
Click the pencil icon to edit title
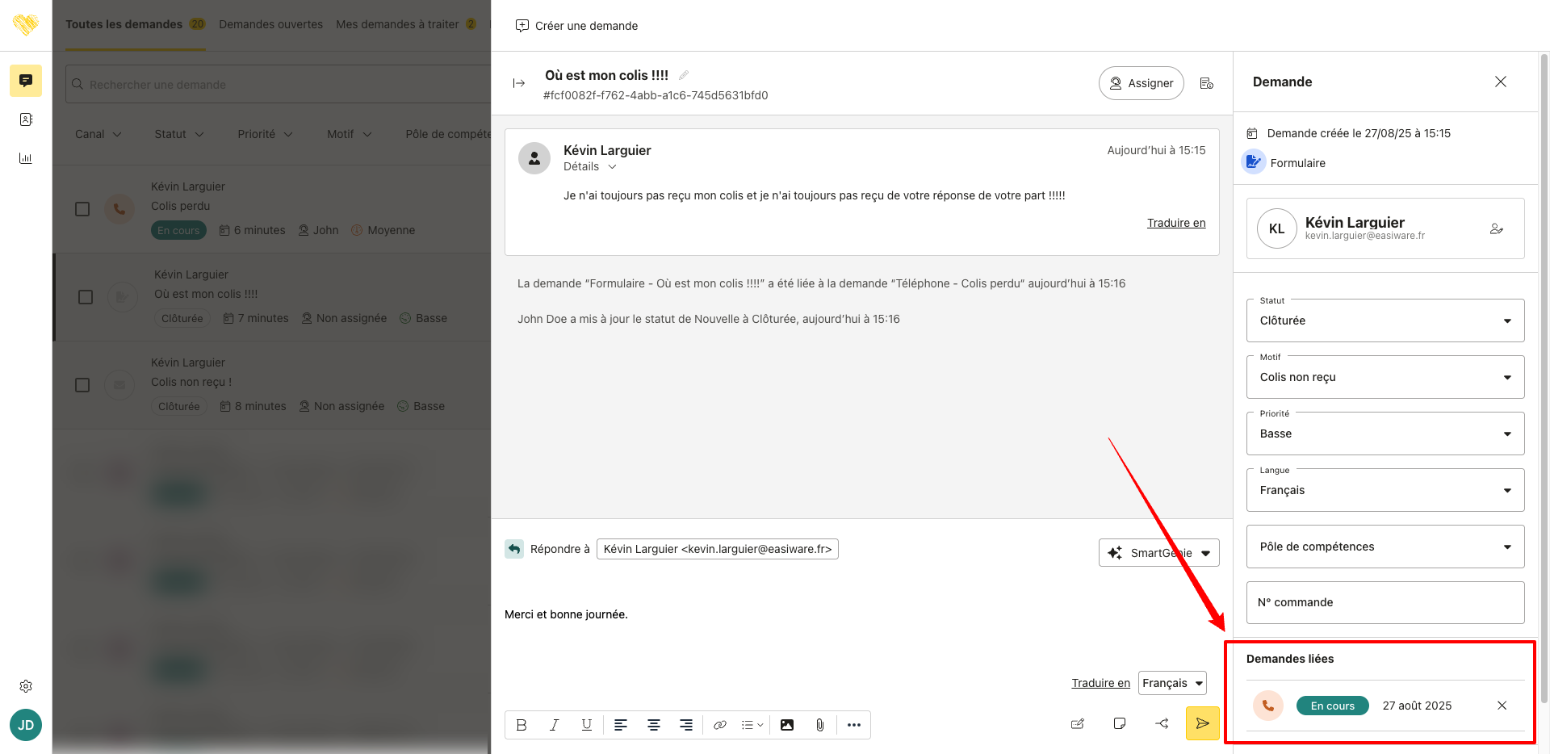pos(684,75)
